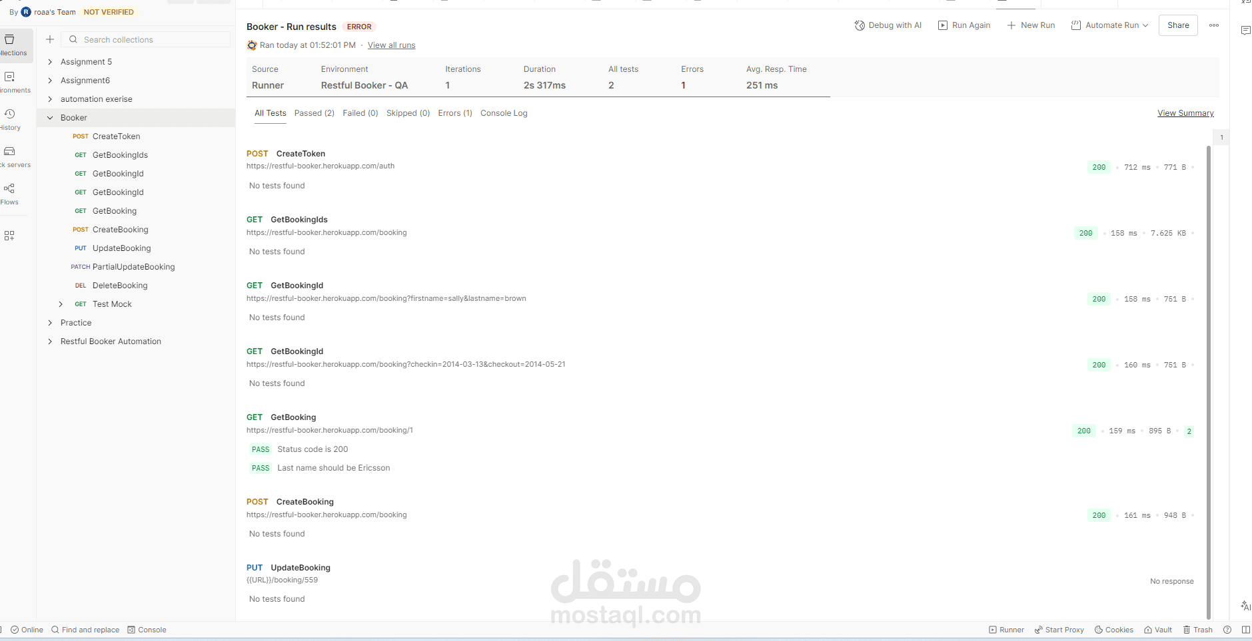Image resolution: width=1252 pixels, height=641 pixels.
Task: Switch to the Errors (1) tab
Action: (x=455, y=113)
